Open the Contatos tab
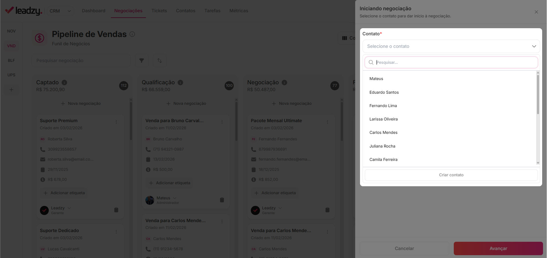The width and height of the screenshot is (547, 258). tap(186, 11)
